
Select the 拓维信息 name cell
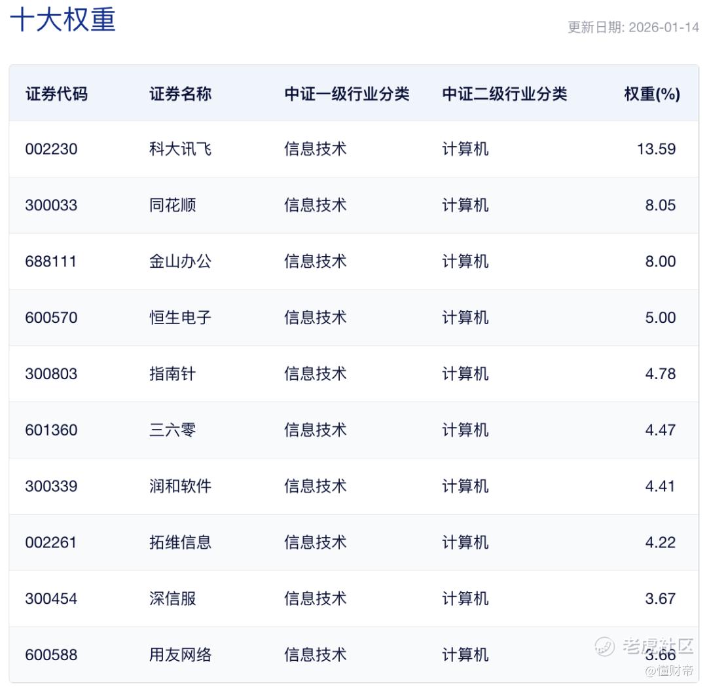pos(181,542)
